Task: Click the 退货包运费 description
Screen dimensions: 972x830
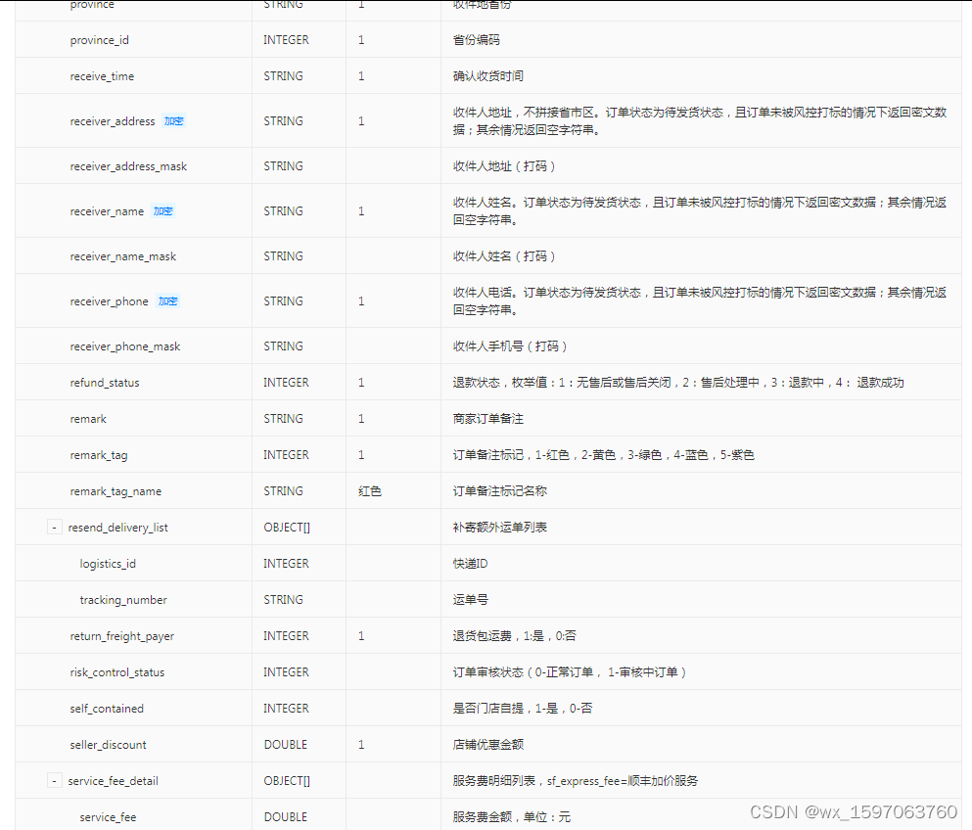Action: pyautogui.click(x=515, y=636)
